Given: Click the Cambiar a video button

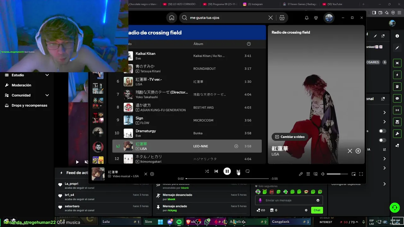Looking at the screenshot, I should pos(290,137).
